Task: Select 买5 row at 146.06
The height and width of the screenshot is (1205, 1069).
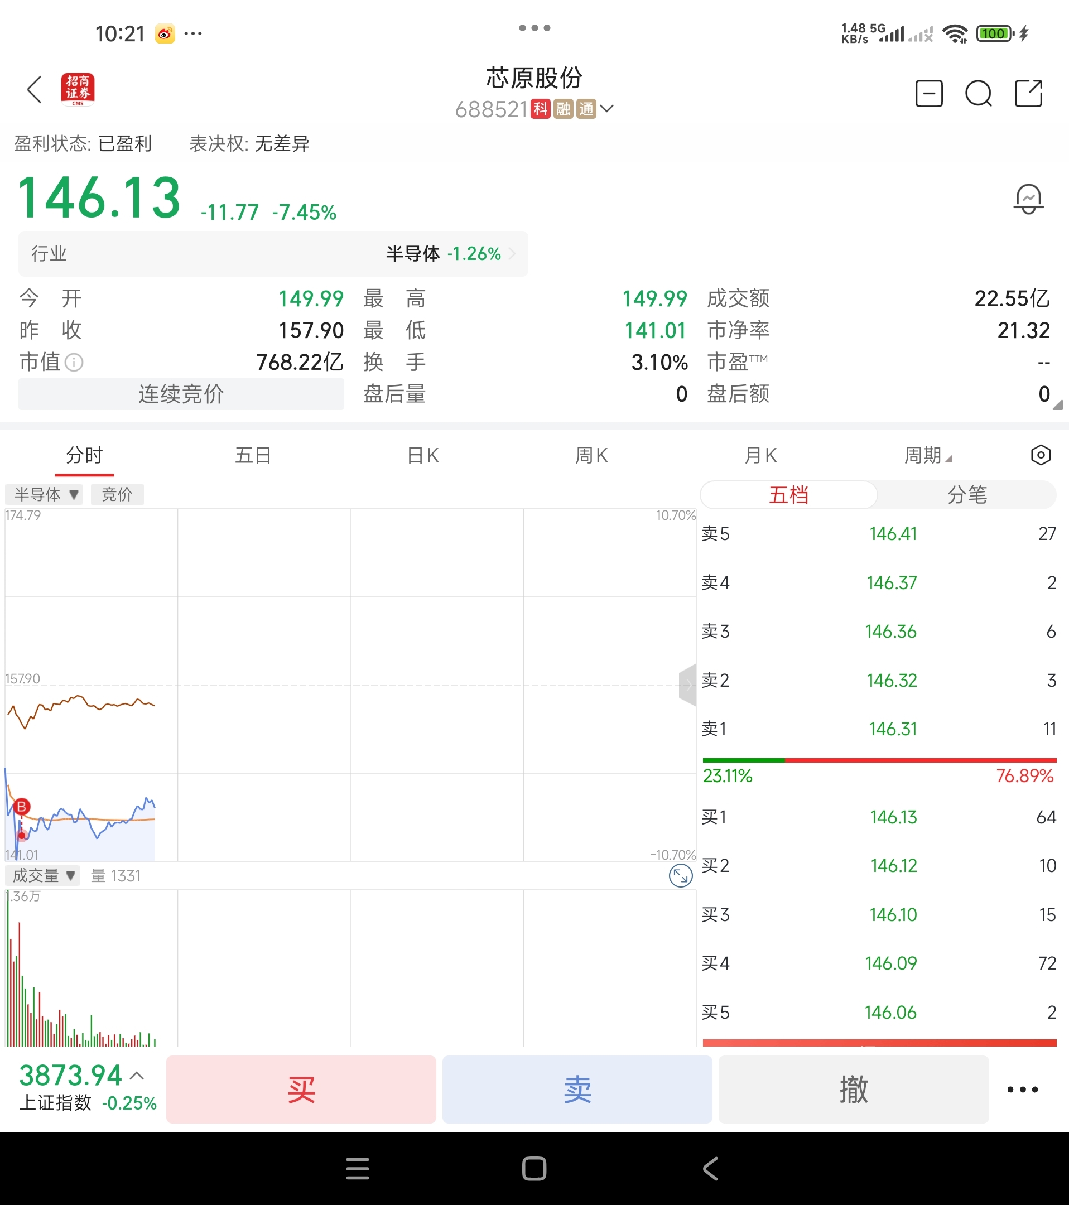Action: (x=879, y=1012)
